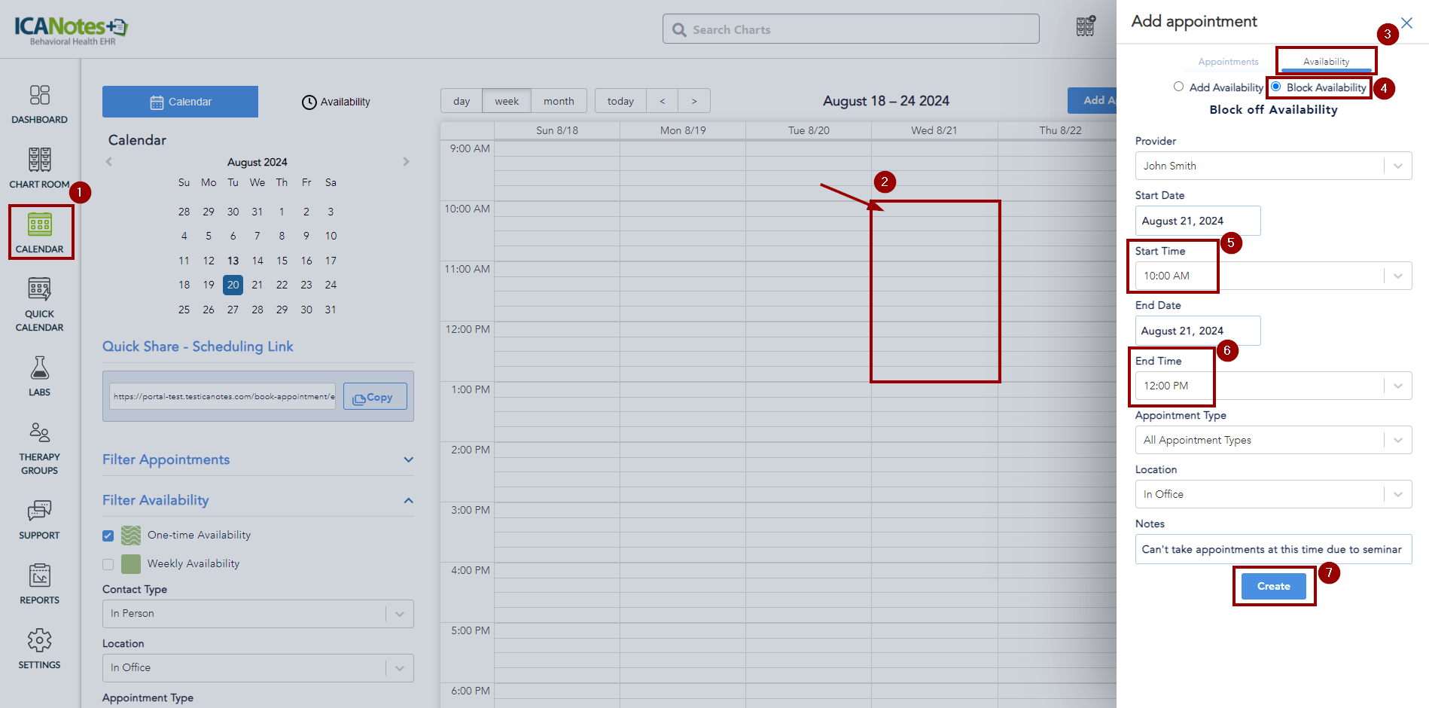This screenshot has height=708, width=1429.
Task: Open the Dashboard sidebar icon
Action: [x=39, y=103]
